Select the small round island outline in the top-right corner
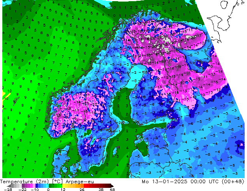Image resolution: width=247 pixels, height=191 pixels. [224, 5]
